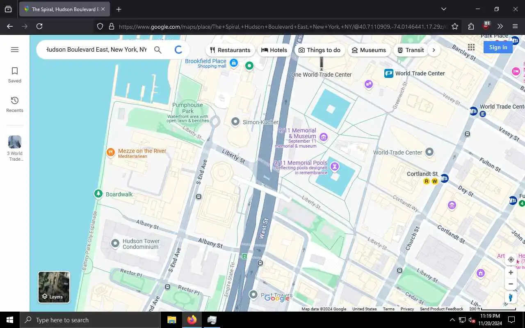
Task: Open the Privacy link
Action: [x=407, y=309]
